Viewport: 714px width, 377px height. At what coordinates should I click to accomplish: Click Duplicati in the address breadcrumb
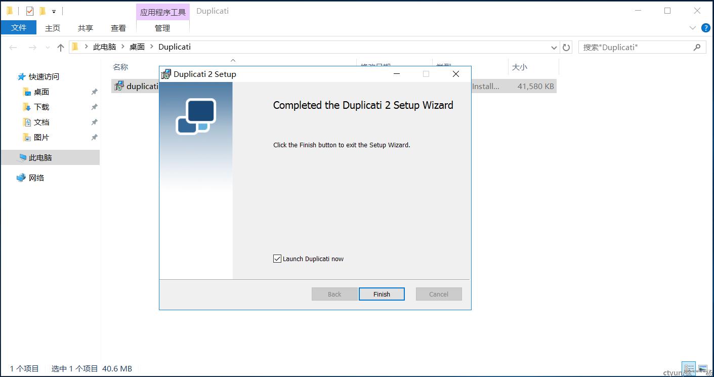(175, 47)
